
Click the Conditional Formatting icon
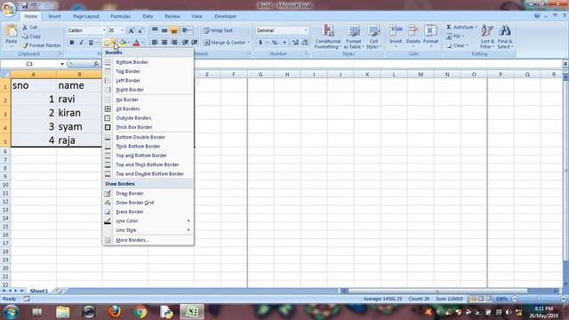328,31
